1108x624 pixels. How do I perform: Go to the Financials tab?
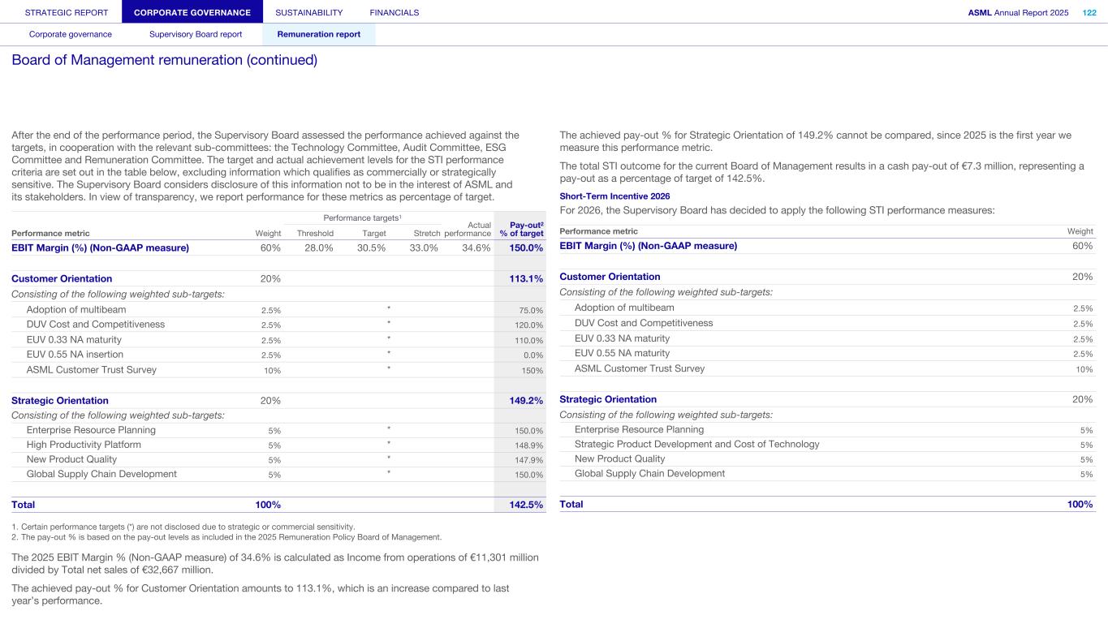click(x=394, y=12)
